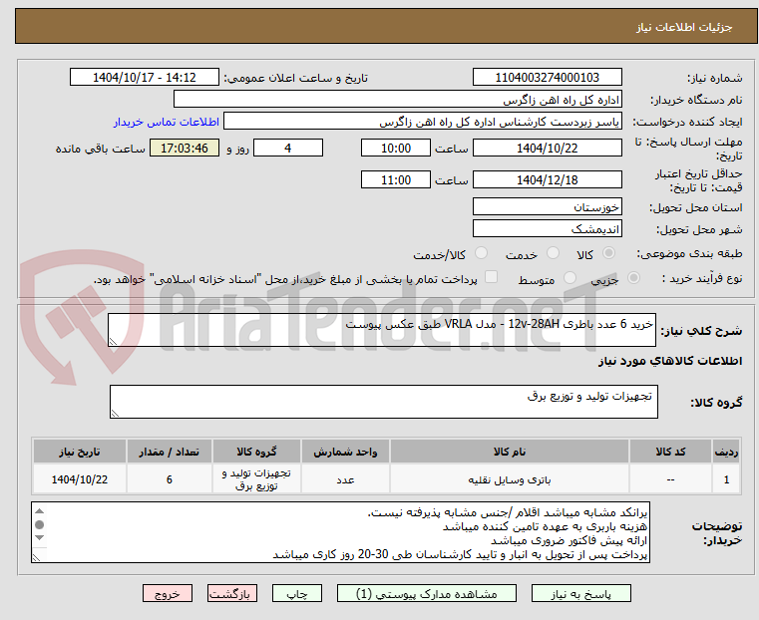This screenshot has width=759, height=620.
Task: Click the price validity time 11:00 field
Action: pos(396,179)
